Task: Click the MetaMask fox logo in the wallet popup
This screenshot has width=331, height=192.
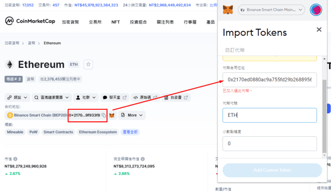Action: pyautogui.click(x=228, y=10)
